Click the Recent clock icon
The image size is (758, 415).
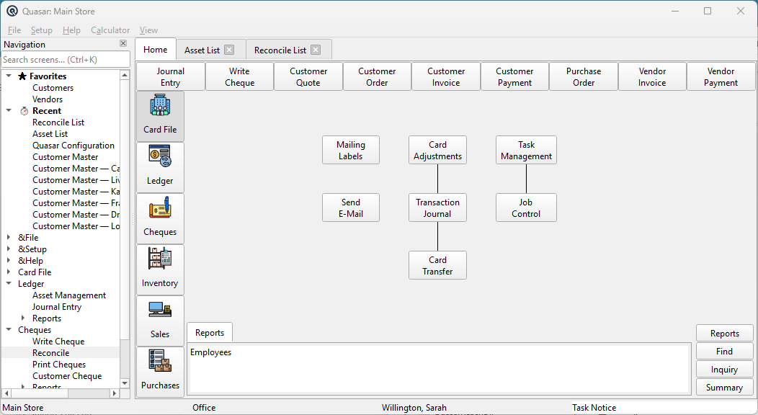tap(24, 111)
